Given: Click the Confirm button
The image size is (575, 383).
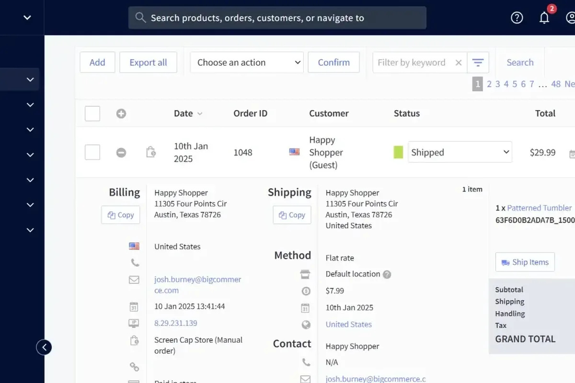Looking at the screenshot, I should point(334,63).
